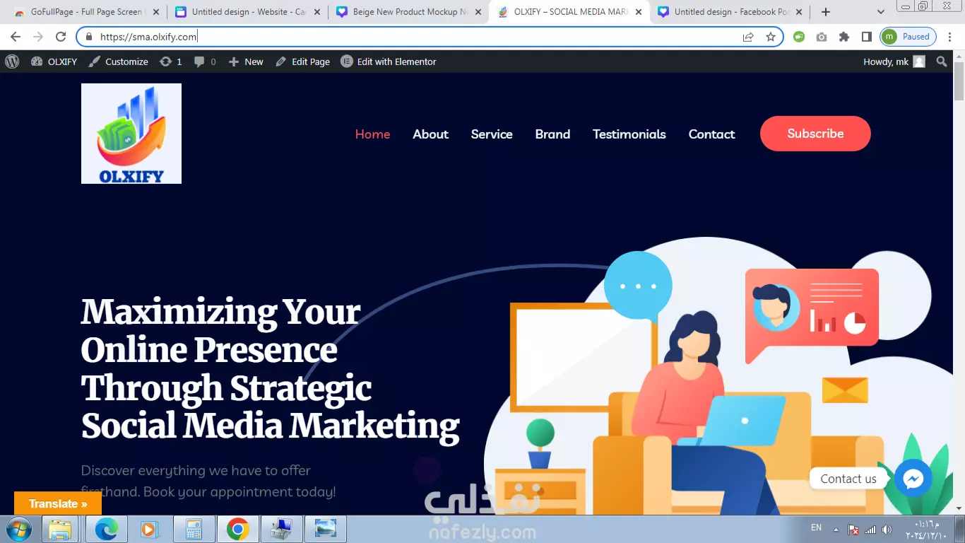Image resolution: width=965 pixels, height=543 pixels.
Task: Go to About in site navigation
Action: click(x=431, y=134)
